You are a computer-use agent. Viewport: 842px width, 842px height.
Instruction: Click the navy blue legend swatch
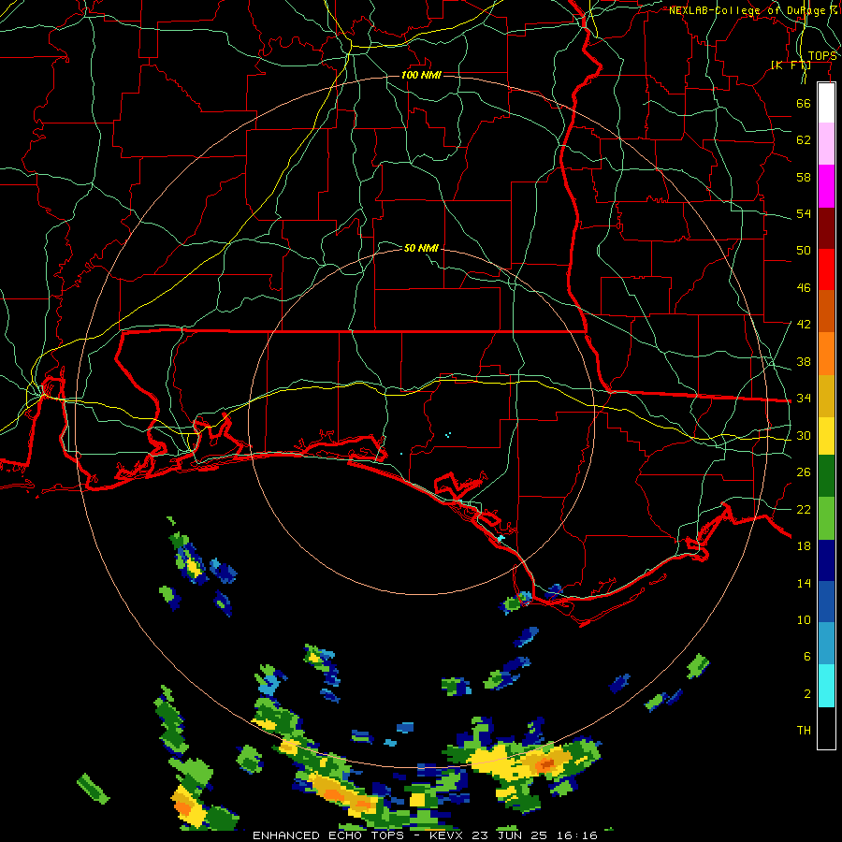click(826, 560)
